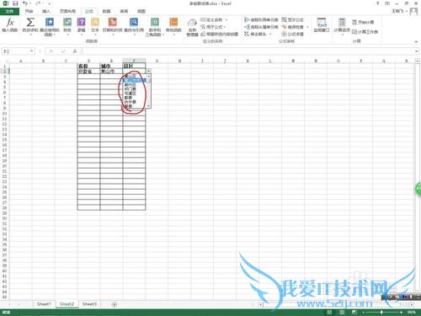Click zoom out minus button
Image resolution: width=421 pixels, height=316 pixels.
(x=363, y=313)
